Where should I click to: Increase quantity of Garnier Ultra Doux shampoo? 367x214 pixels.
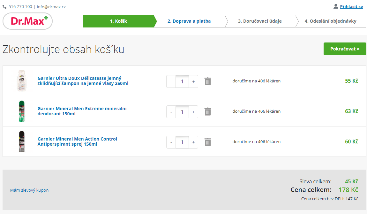(x=193, y=81)
